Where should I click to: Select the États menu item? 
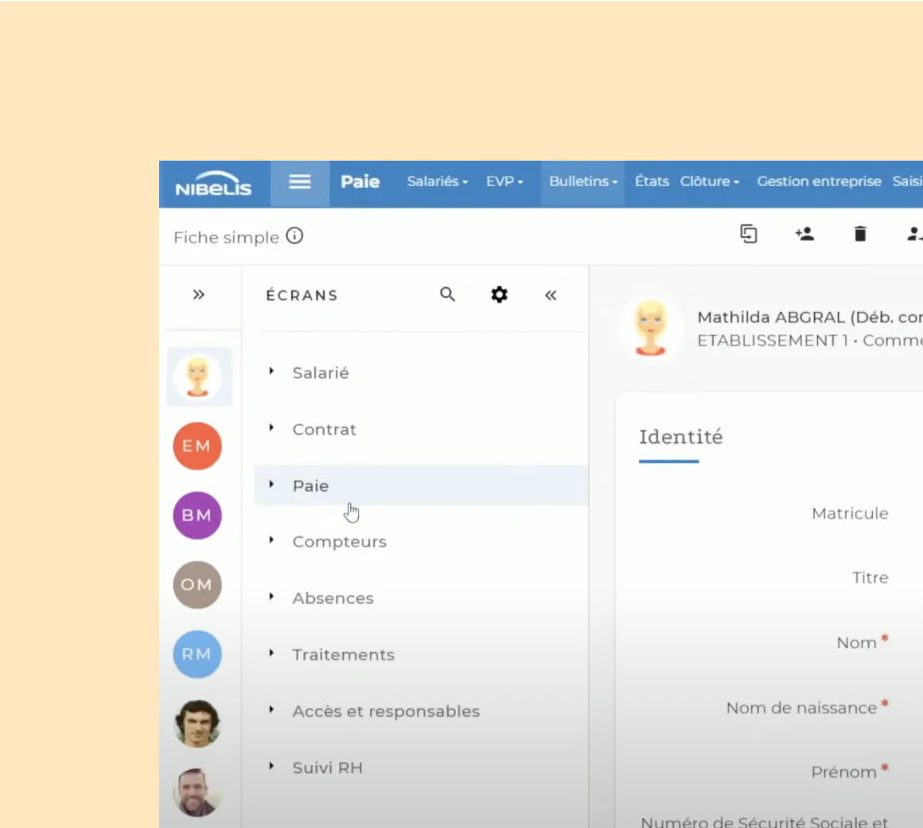(652, 182)
